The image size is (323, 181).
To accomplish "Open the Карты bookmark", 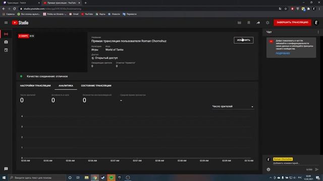I will [100, 14].
